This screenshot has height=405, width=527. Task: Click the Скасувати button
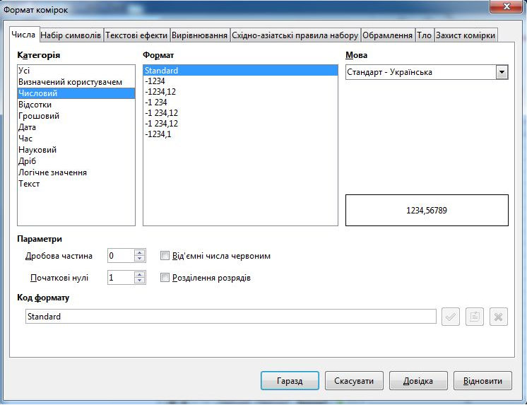pyautogui.click(x=354, y=381)
